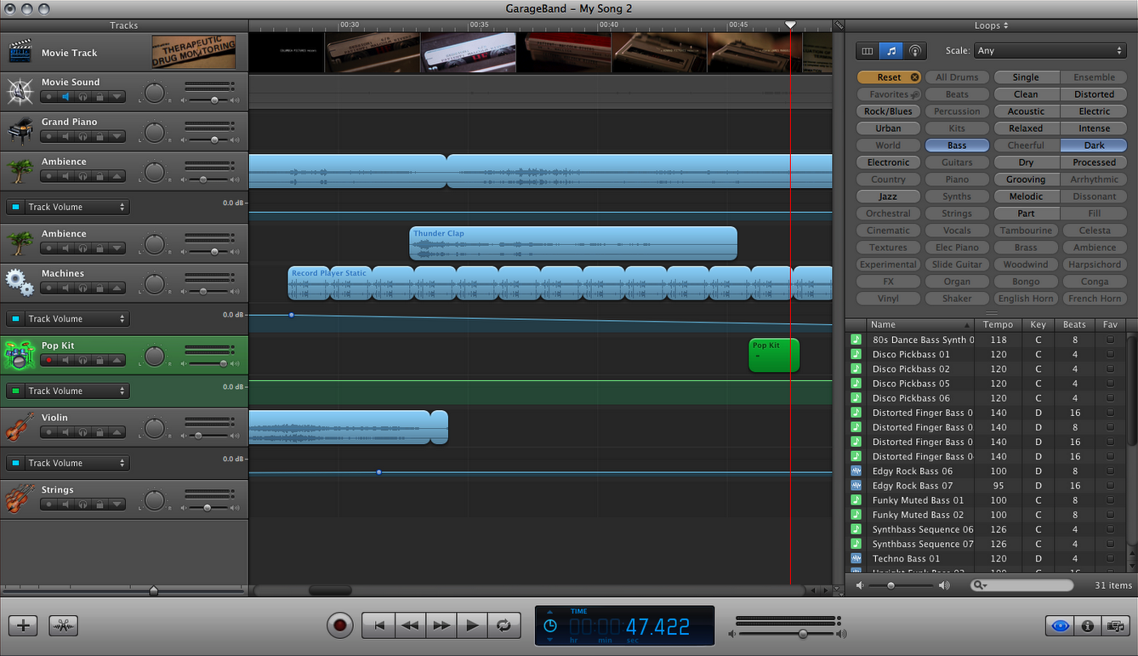Toggle Cycle mode in the transport

tap(504, 625)
